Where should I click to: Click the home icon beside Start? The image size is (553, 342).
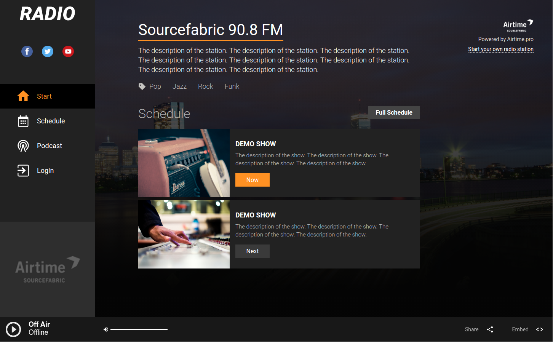click(x=23, y=96)
